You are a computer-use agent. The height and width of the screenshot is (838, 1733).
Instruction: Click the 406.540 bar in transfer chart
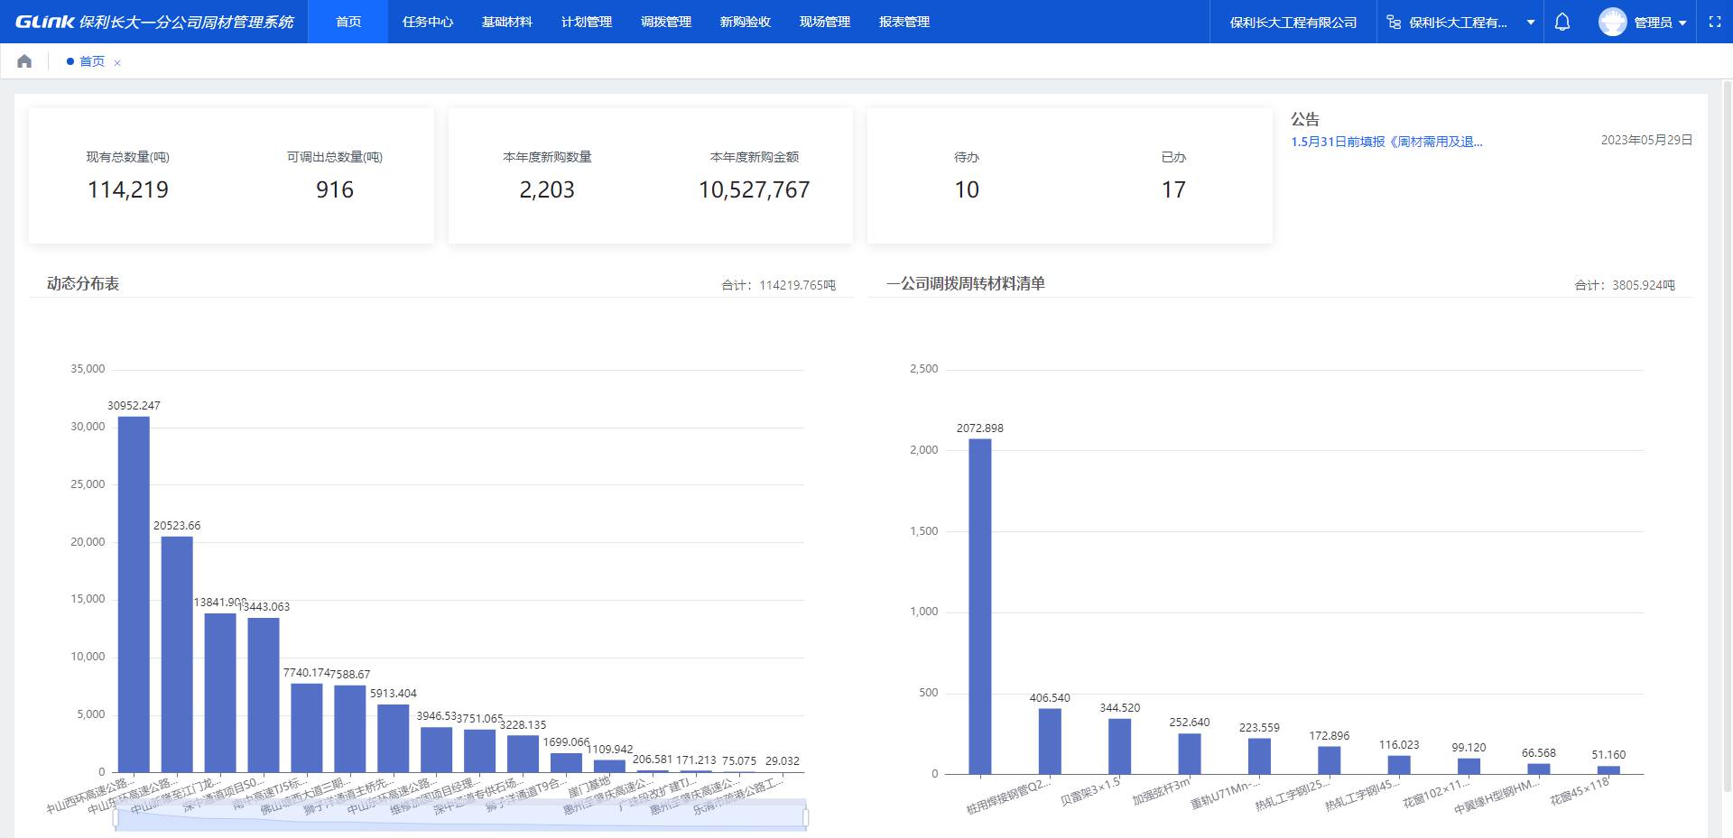[x=1050, y=741]
